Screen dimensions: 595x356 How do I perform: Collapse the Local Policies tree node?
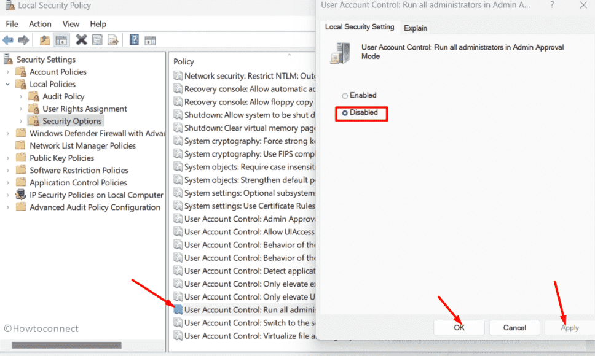pyautogui.click(x=7, y=84)
